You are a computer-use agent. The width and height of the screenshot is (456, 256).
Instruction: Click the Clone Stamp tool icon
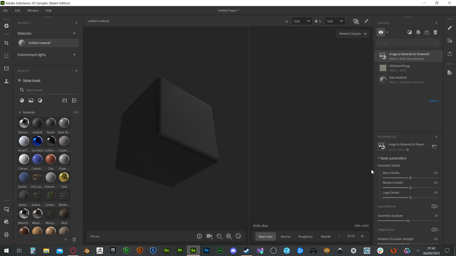(x=6, y=81)
